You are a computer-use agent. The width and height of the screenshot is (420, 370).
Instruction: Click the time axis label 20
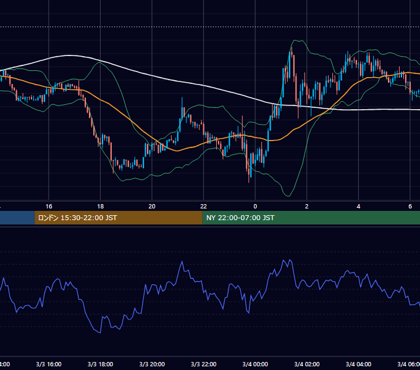[152, 207]
